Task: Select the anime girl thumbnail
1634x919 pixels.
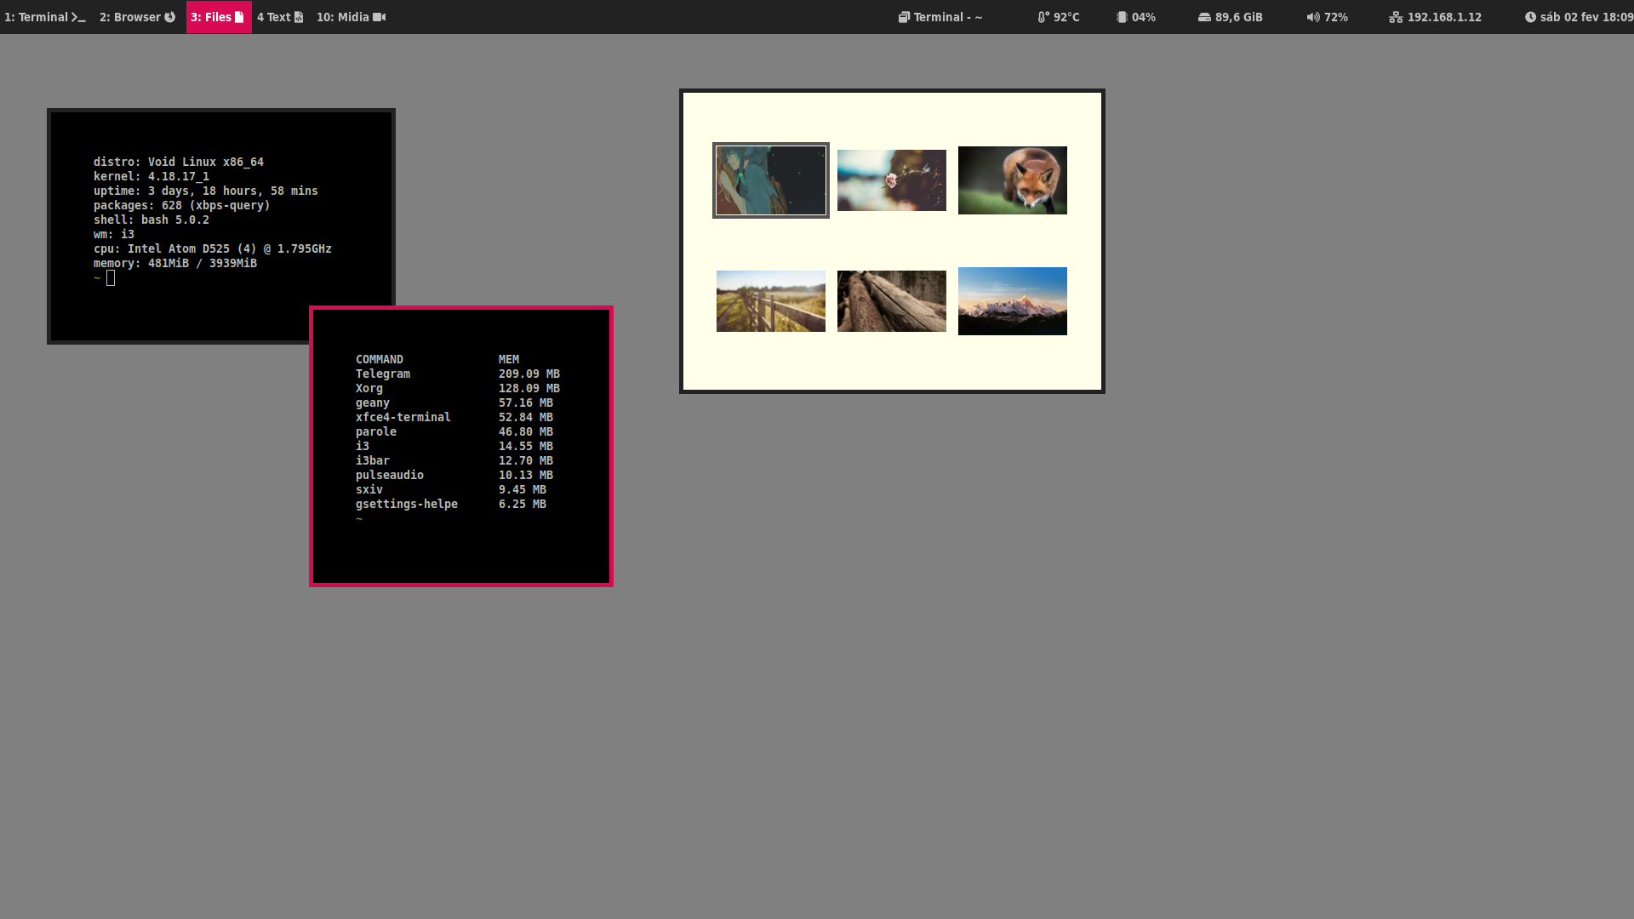Action: point(771,180)
